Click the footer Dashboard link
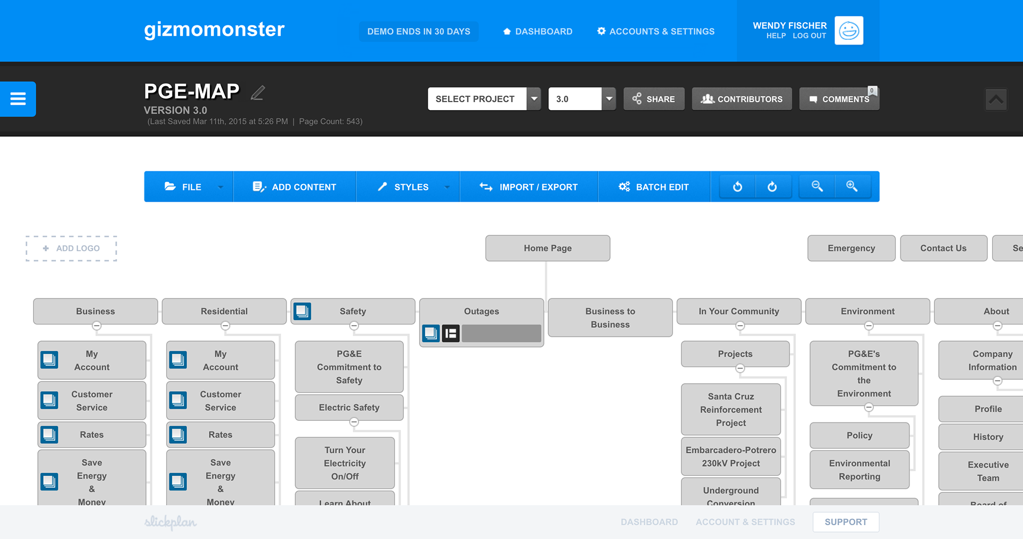The height and width of the screenshot is (539, 1023). point(649,522)
